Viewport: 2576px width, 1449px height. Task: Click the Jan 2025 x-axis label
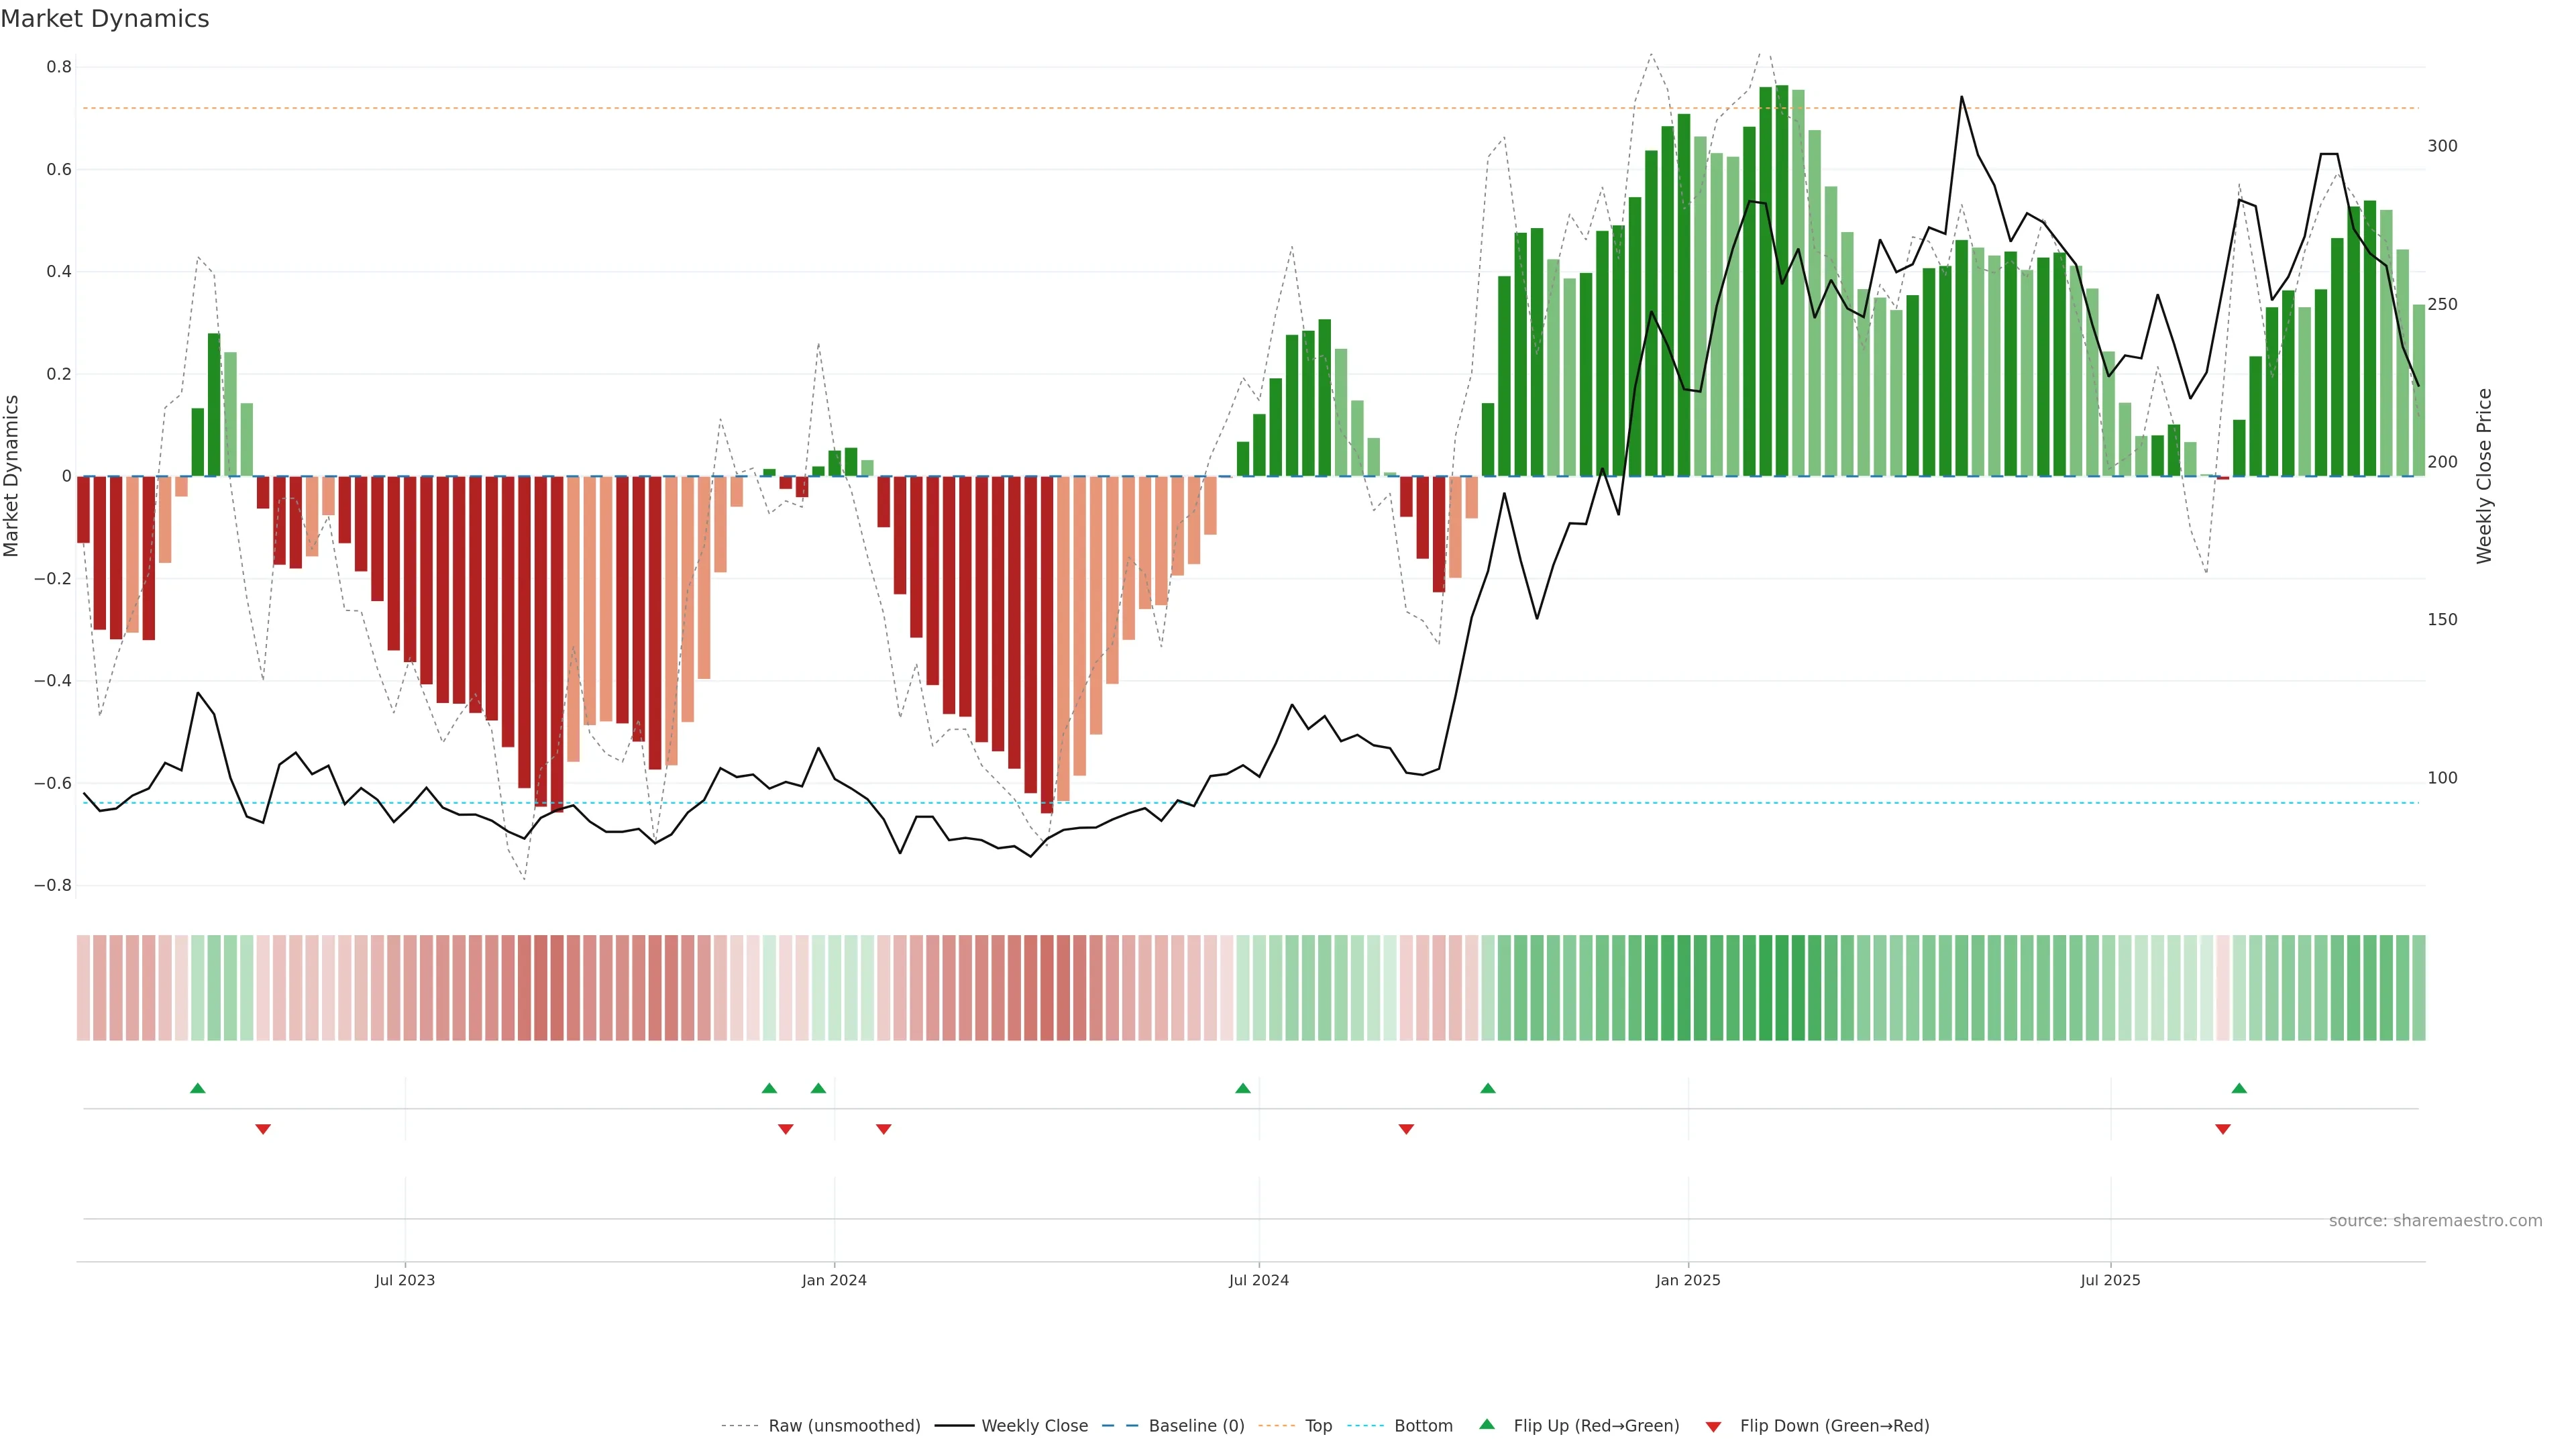[x=1688, y=1280]
